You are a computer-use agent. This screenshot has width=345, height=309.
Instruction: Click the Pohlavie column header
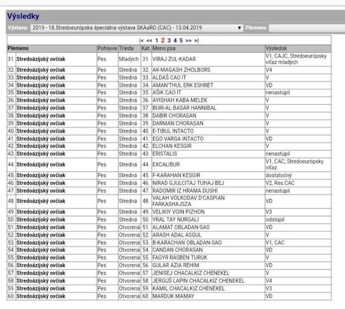pyautogui.click(x=108, y=48)
